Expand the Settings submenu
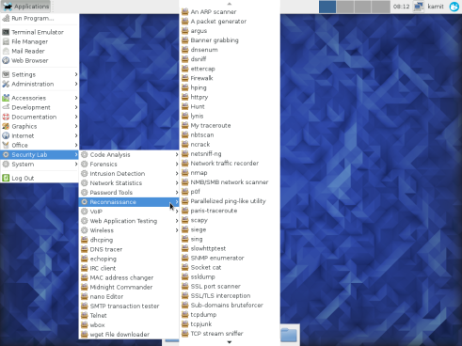 [40, 74]
